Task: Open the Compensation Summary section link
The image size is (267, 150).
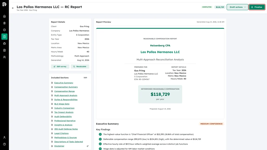Action: click(x=66, y=87)
